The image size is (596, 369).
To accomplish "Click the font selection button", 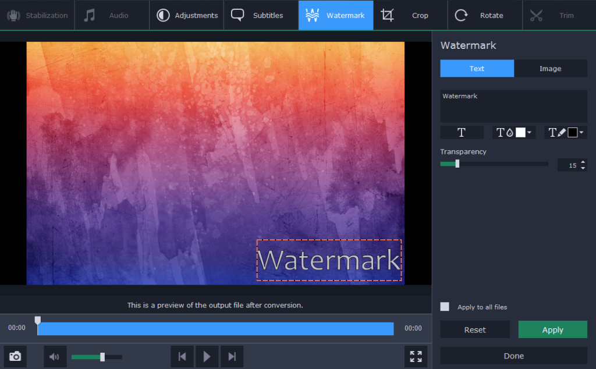I will pos(462,132).
